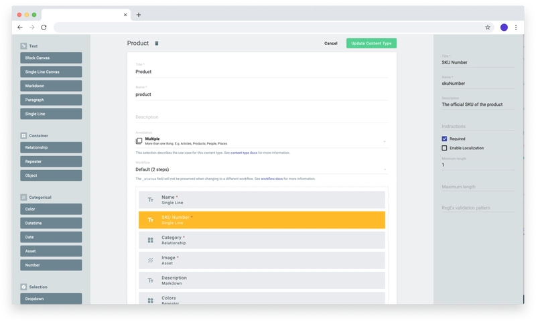This screenshot has height=322, width=536.
Task: Select the Category Relationship field row
Action: click(x=262, y=240)
